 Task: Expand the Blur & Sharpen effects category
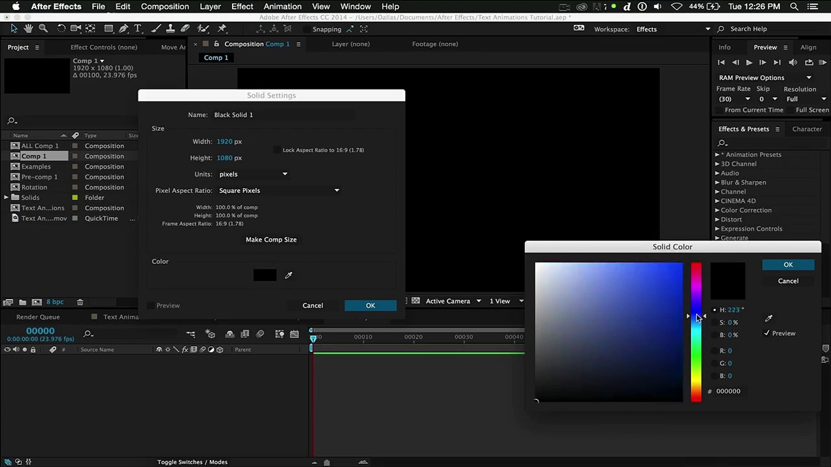coord(717,182)
